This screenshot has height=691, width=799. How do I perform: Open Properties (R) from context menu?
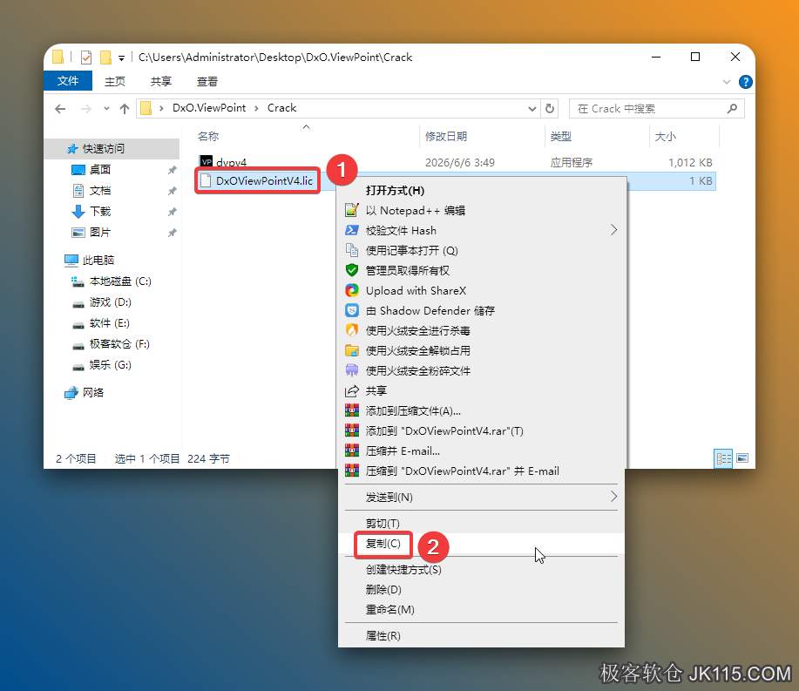coord(481,635)
